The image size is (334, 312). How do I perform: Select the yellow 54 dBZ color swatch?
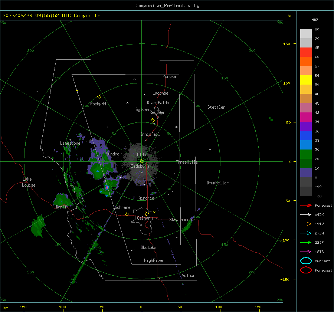coord(306,80)
